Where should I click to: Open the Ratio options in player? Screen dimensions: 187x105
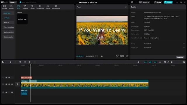point(122,56)
